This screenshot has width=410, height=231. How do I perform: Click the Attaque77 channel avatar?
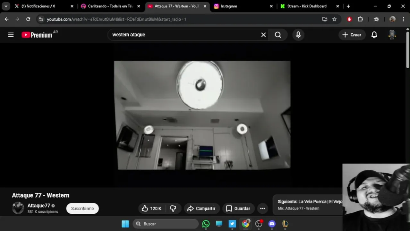18,208
